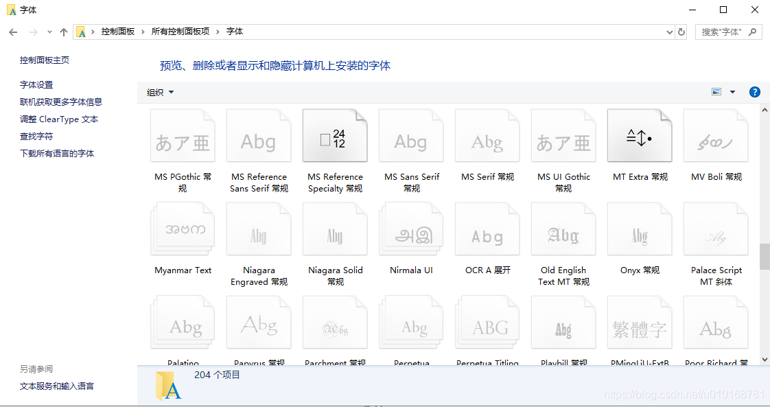Navigate to 所有控制面板项 breadcrumb

[180, 32]
